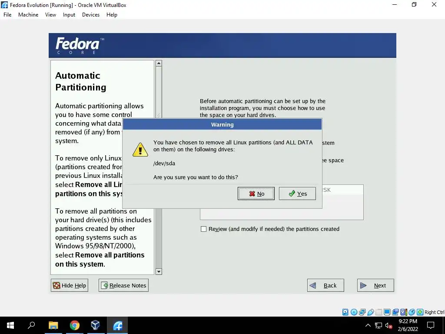
Task: Select the Fedora VM taskbar icon
Action: 117,325
